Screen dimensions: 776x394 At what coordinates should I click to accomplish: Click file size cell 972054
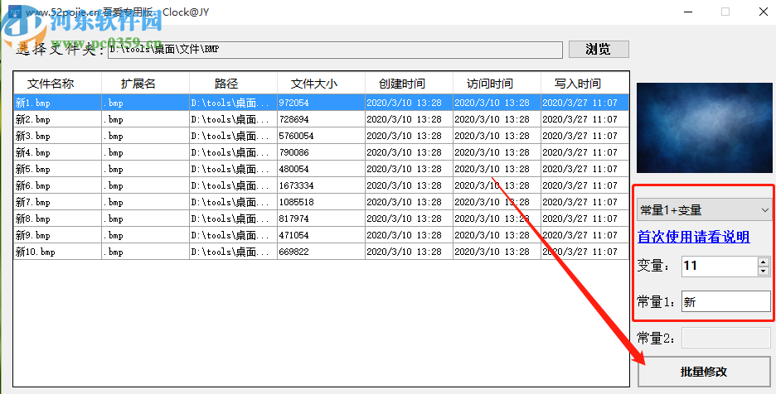(x=321, y=103)
